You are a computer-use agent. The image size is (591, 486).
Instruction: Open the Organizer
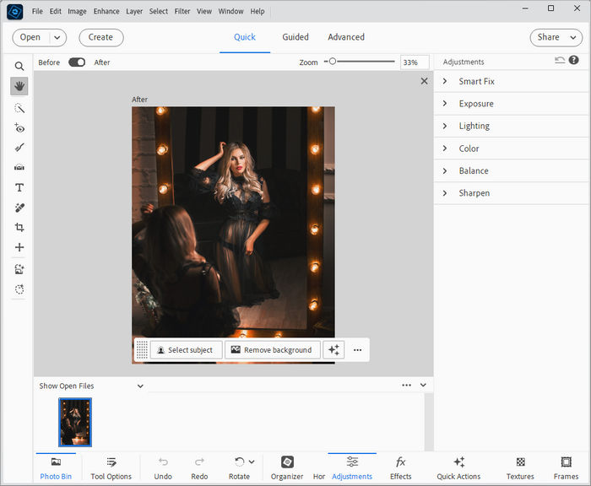pos(287,467)
